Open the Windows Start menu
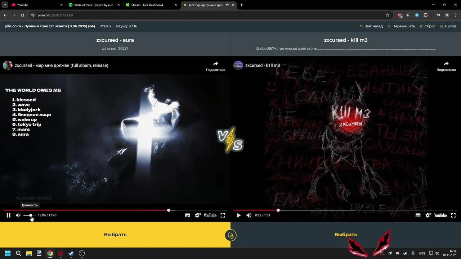 (8, 253)
